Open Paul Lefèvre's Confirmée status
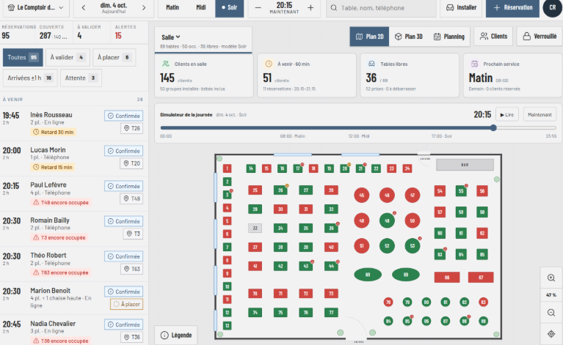Viewport: 563px width, 345px height. [124, 186]
